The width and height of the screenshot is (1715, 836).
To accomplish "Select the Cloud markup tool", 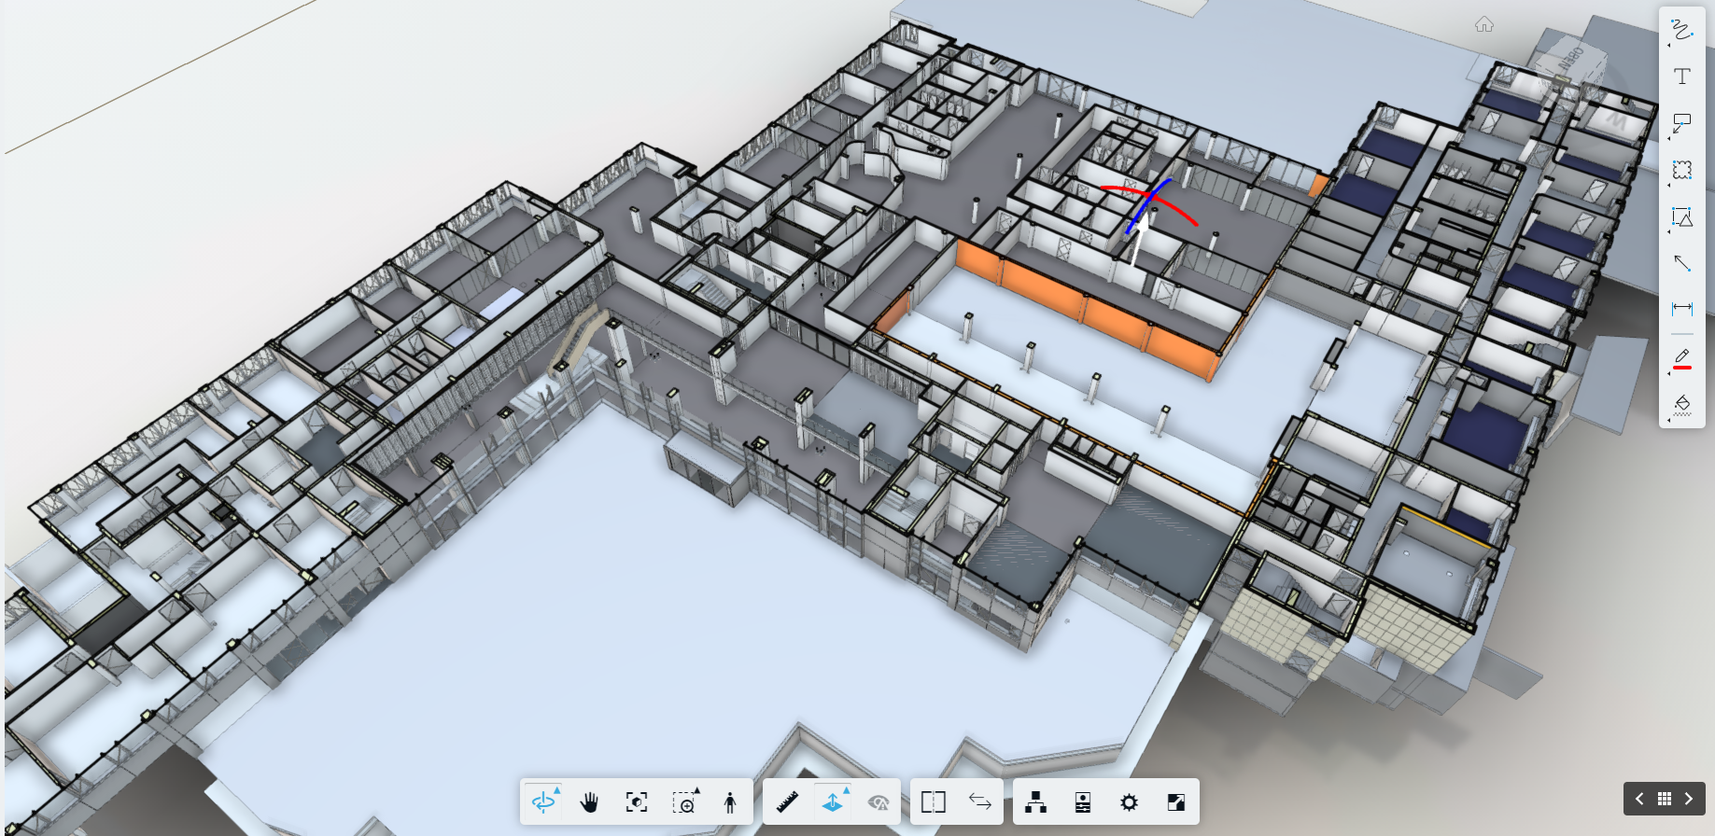I will (x=1681, y=170).
